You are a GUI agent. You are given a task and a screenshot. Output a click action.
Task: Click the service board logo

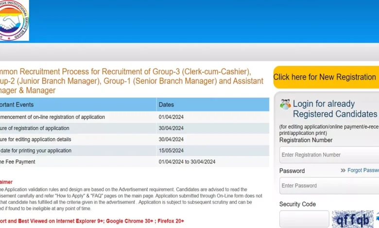[x=14, y=20]
